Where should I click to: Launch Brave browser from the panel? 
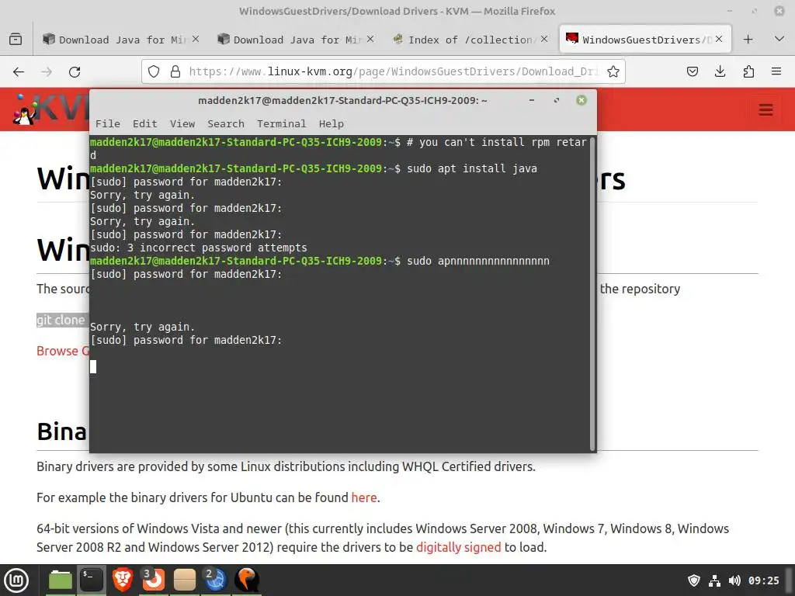tap(122, 580)
